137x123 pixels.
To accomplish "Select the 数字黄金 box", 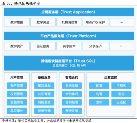I will (x=43, y=22).
